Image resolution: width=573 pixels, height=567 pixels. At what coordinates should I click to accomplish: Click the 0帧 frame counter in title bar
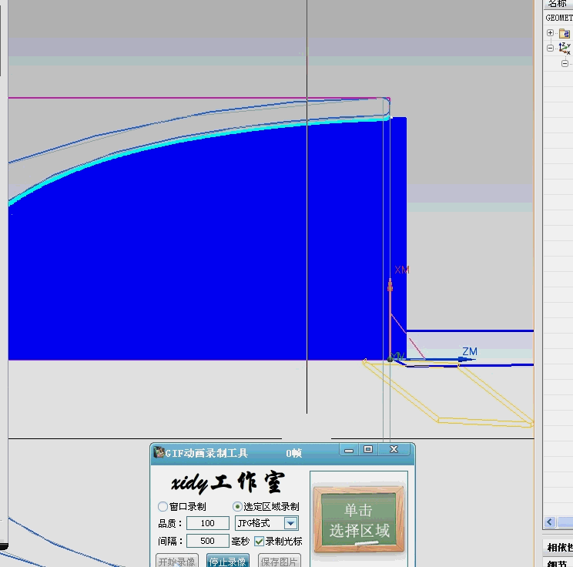tap(293, 453)
